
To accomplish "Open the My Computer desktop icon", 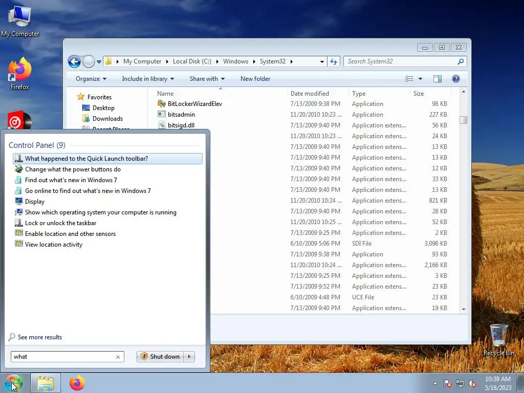I will [x=20, y=20].
